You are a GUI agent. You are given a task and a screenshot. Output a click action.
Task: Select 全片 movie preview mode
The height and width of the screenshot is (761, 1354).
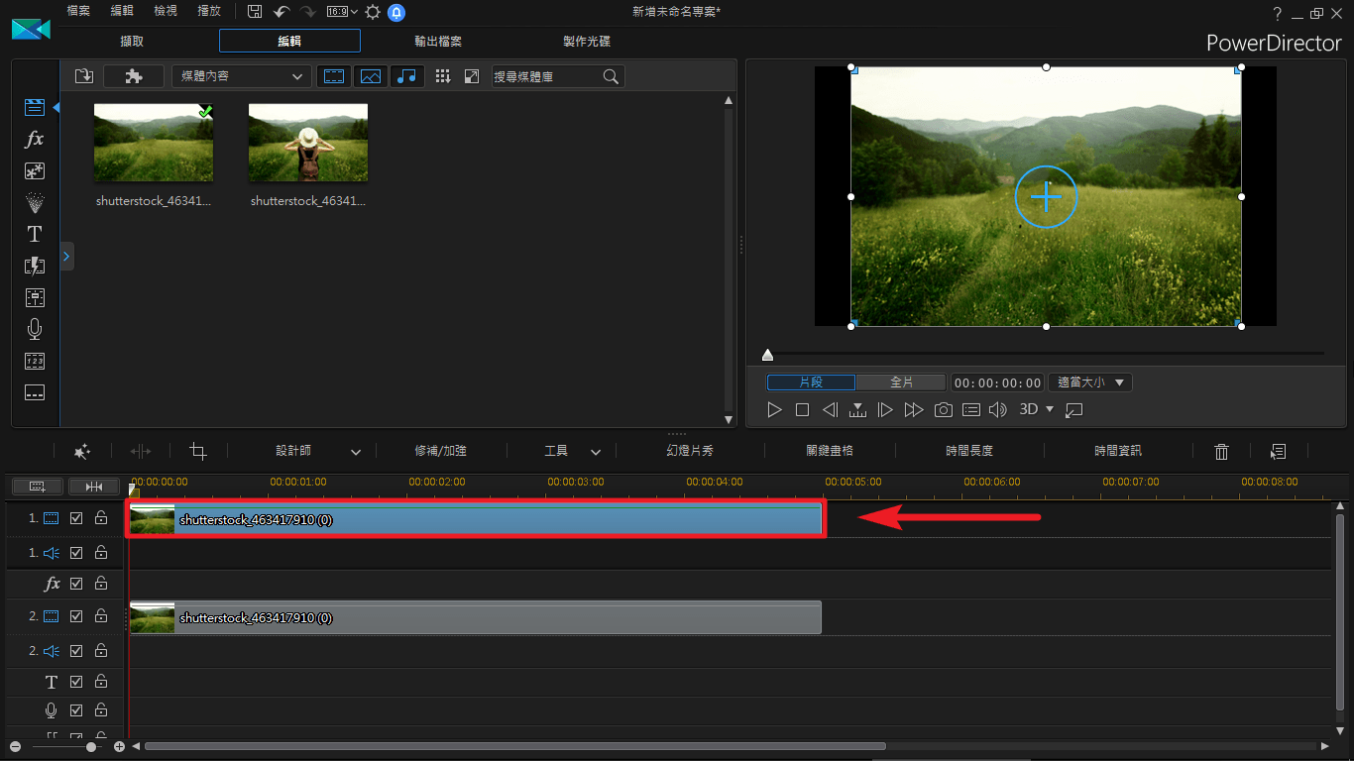901,382
